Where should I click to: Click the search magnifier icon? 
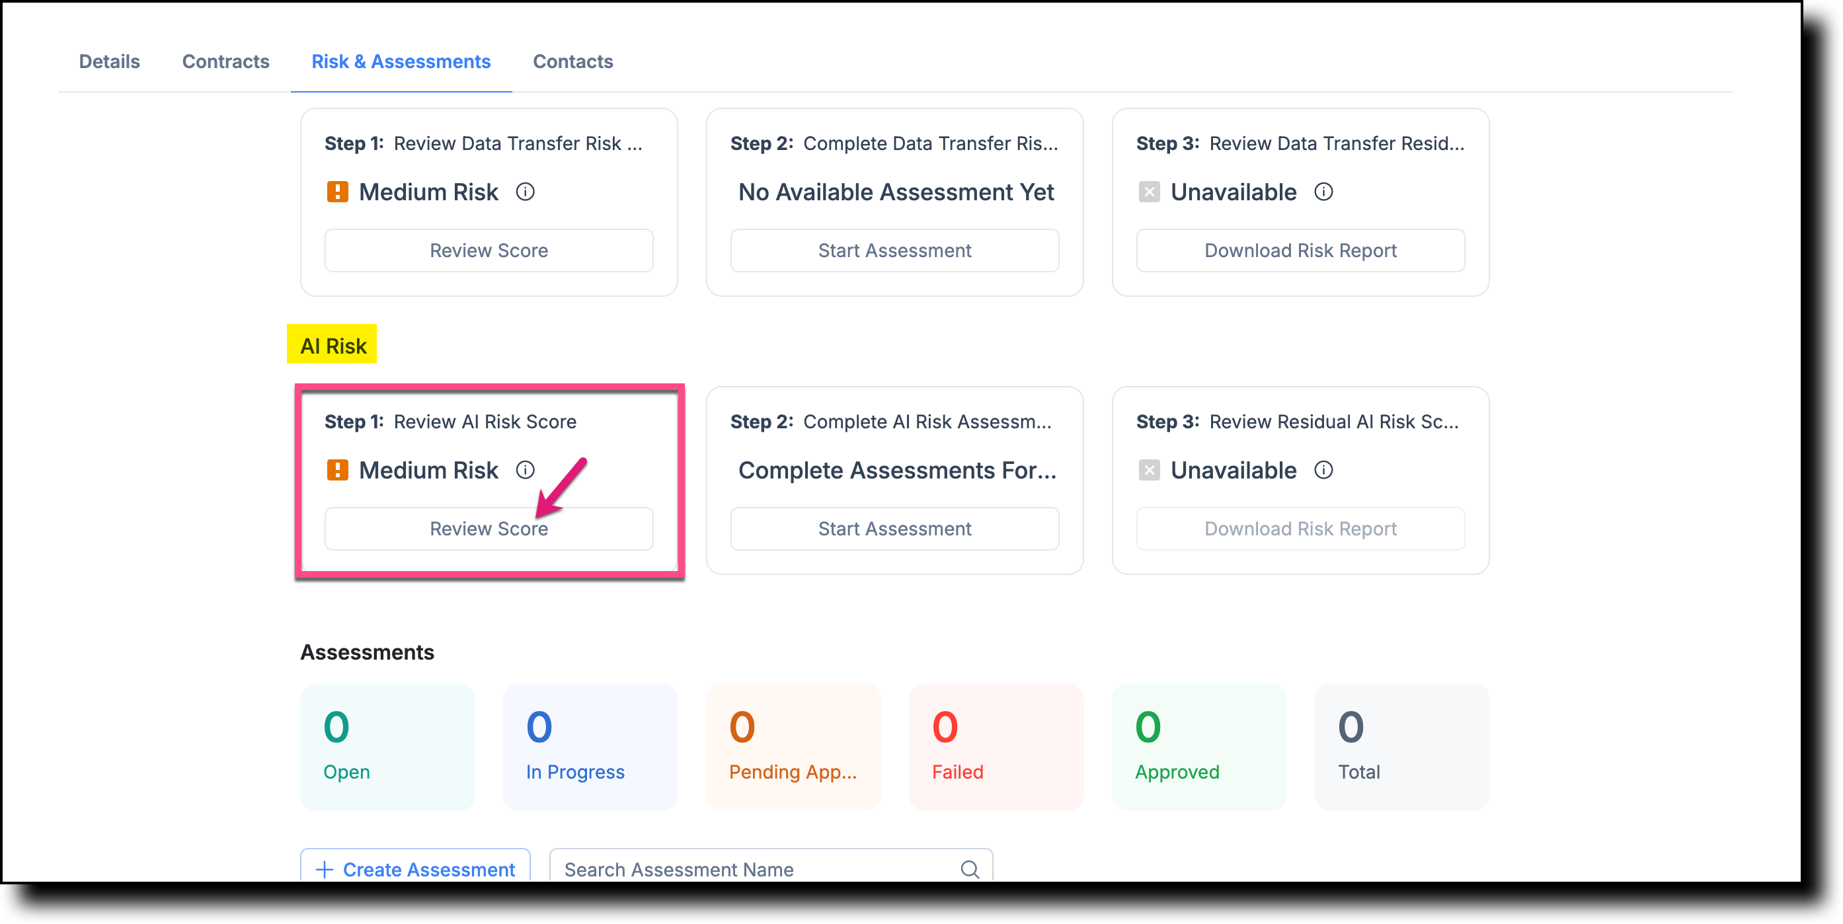click(970, 869)
